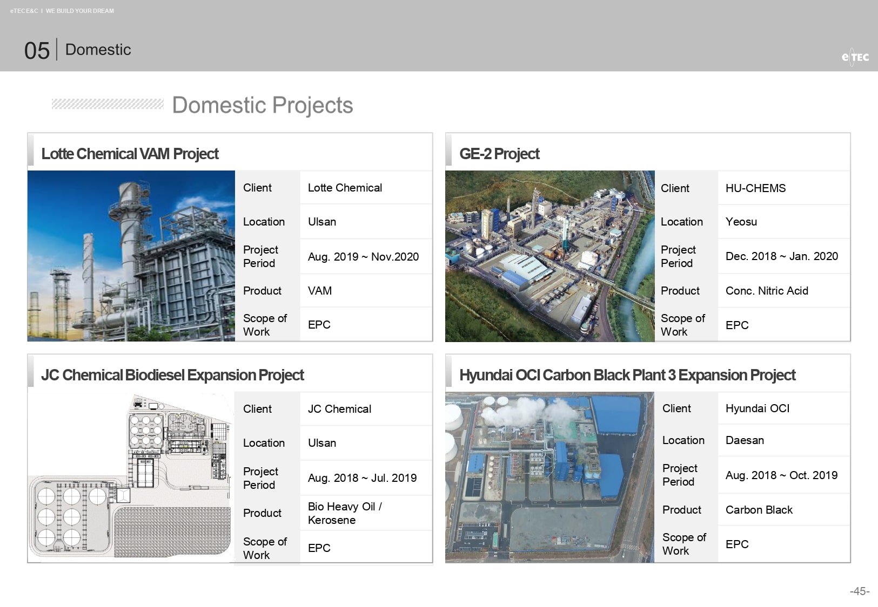Click 'EPC' scope in Lotte Chemical VAM table
Viewport: 878px width, 607px height.
coord(319,325)
